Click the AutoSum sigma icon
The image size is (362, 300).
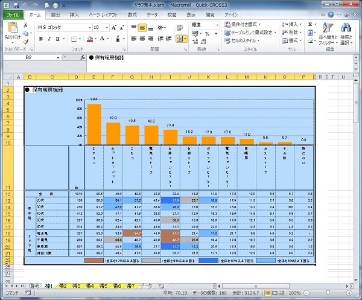coord(310,25)
